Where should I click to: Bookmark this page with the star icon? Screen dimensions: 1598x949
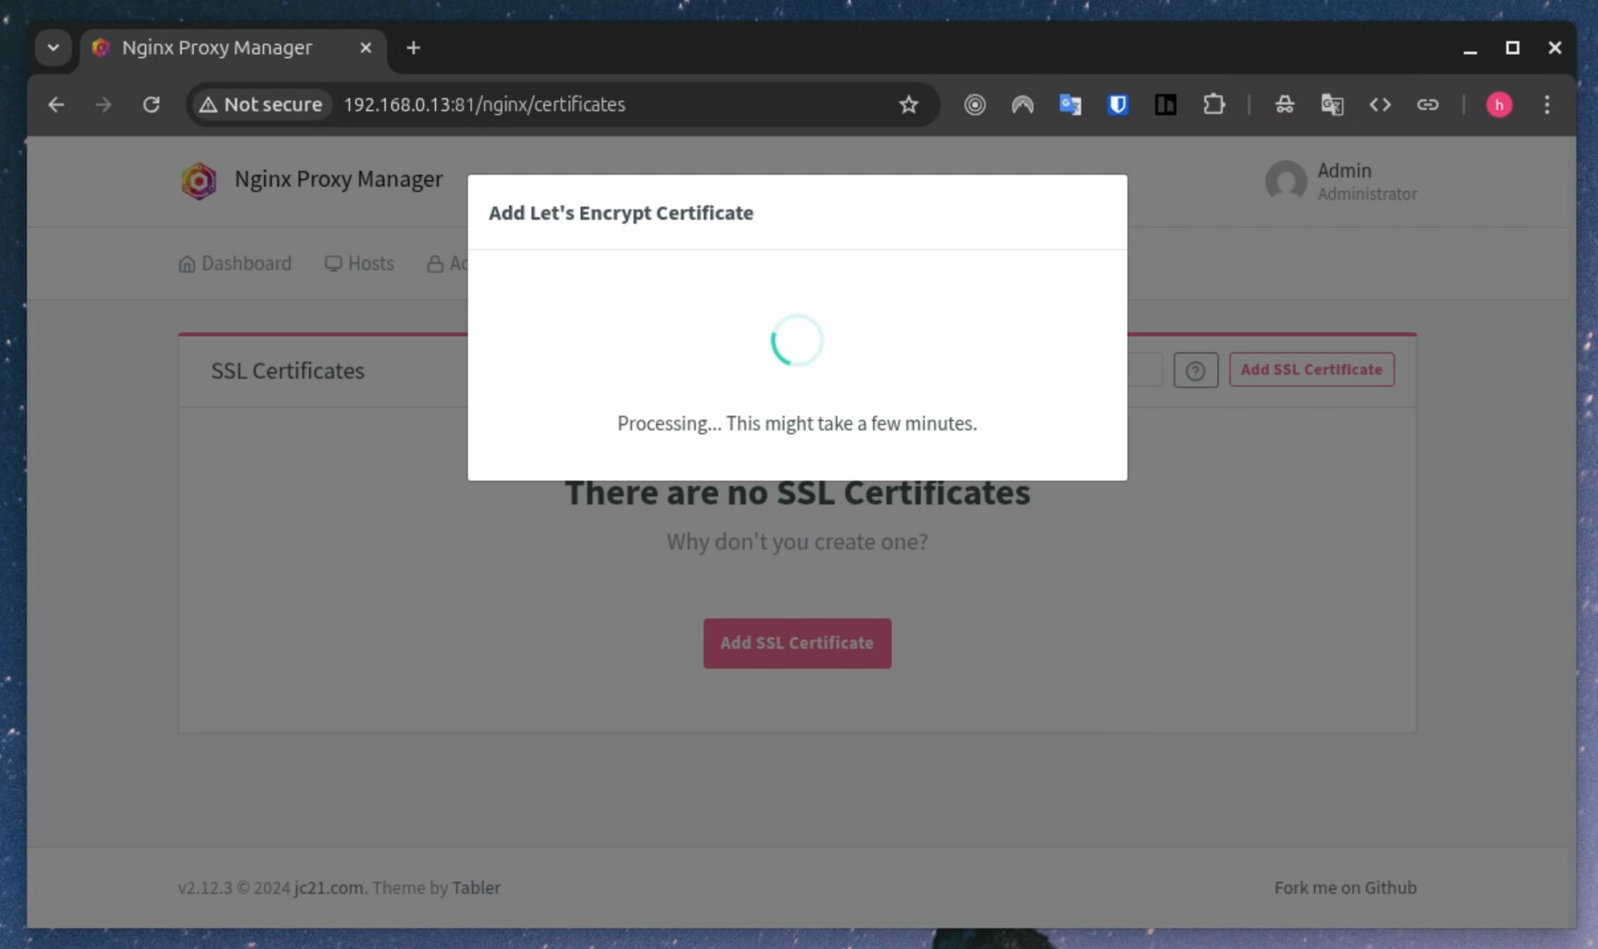click(x=908, y=104)
